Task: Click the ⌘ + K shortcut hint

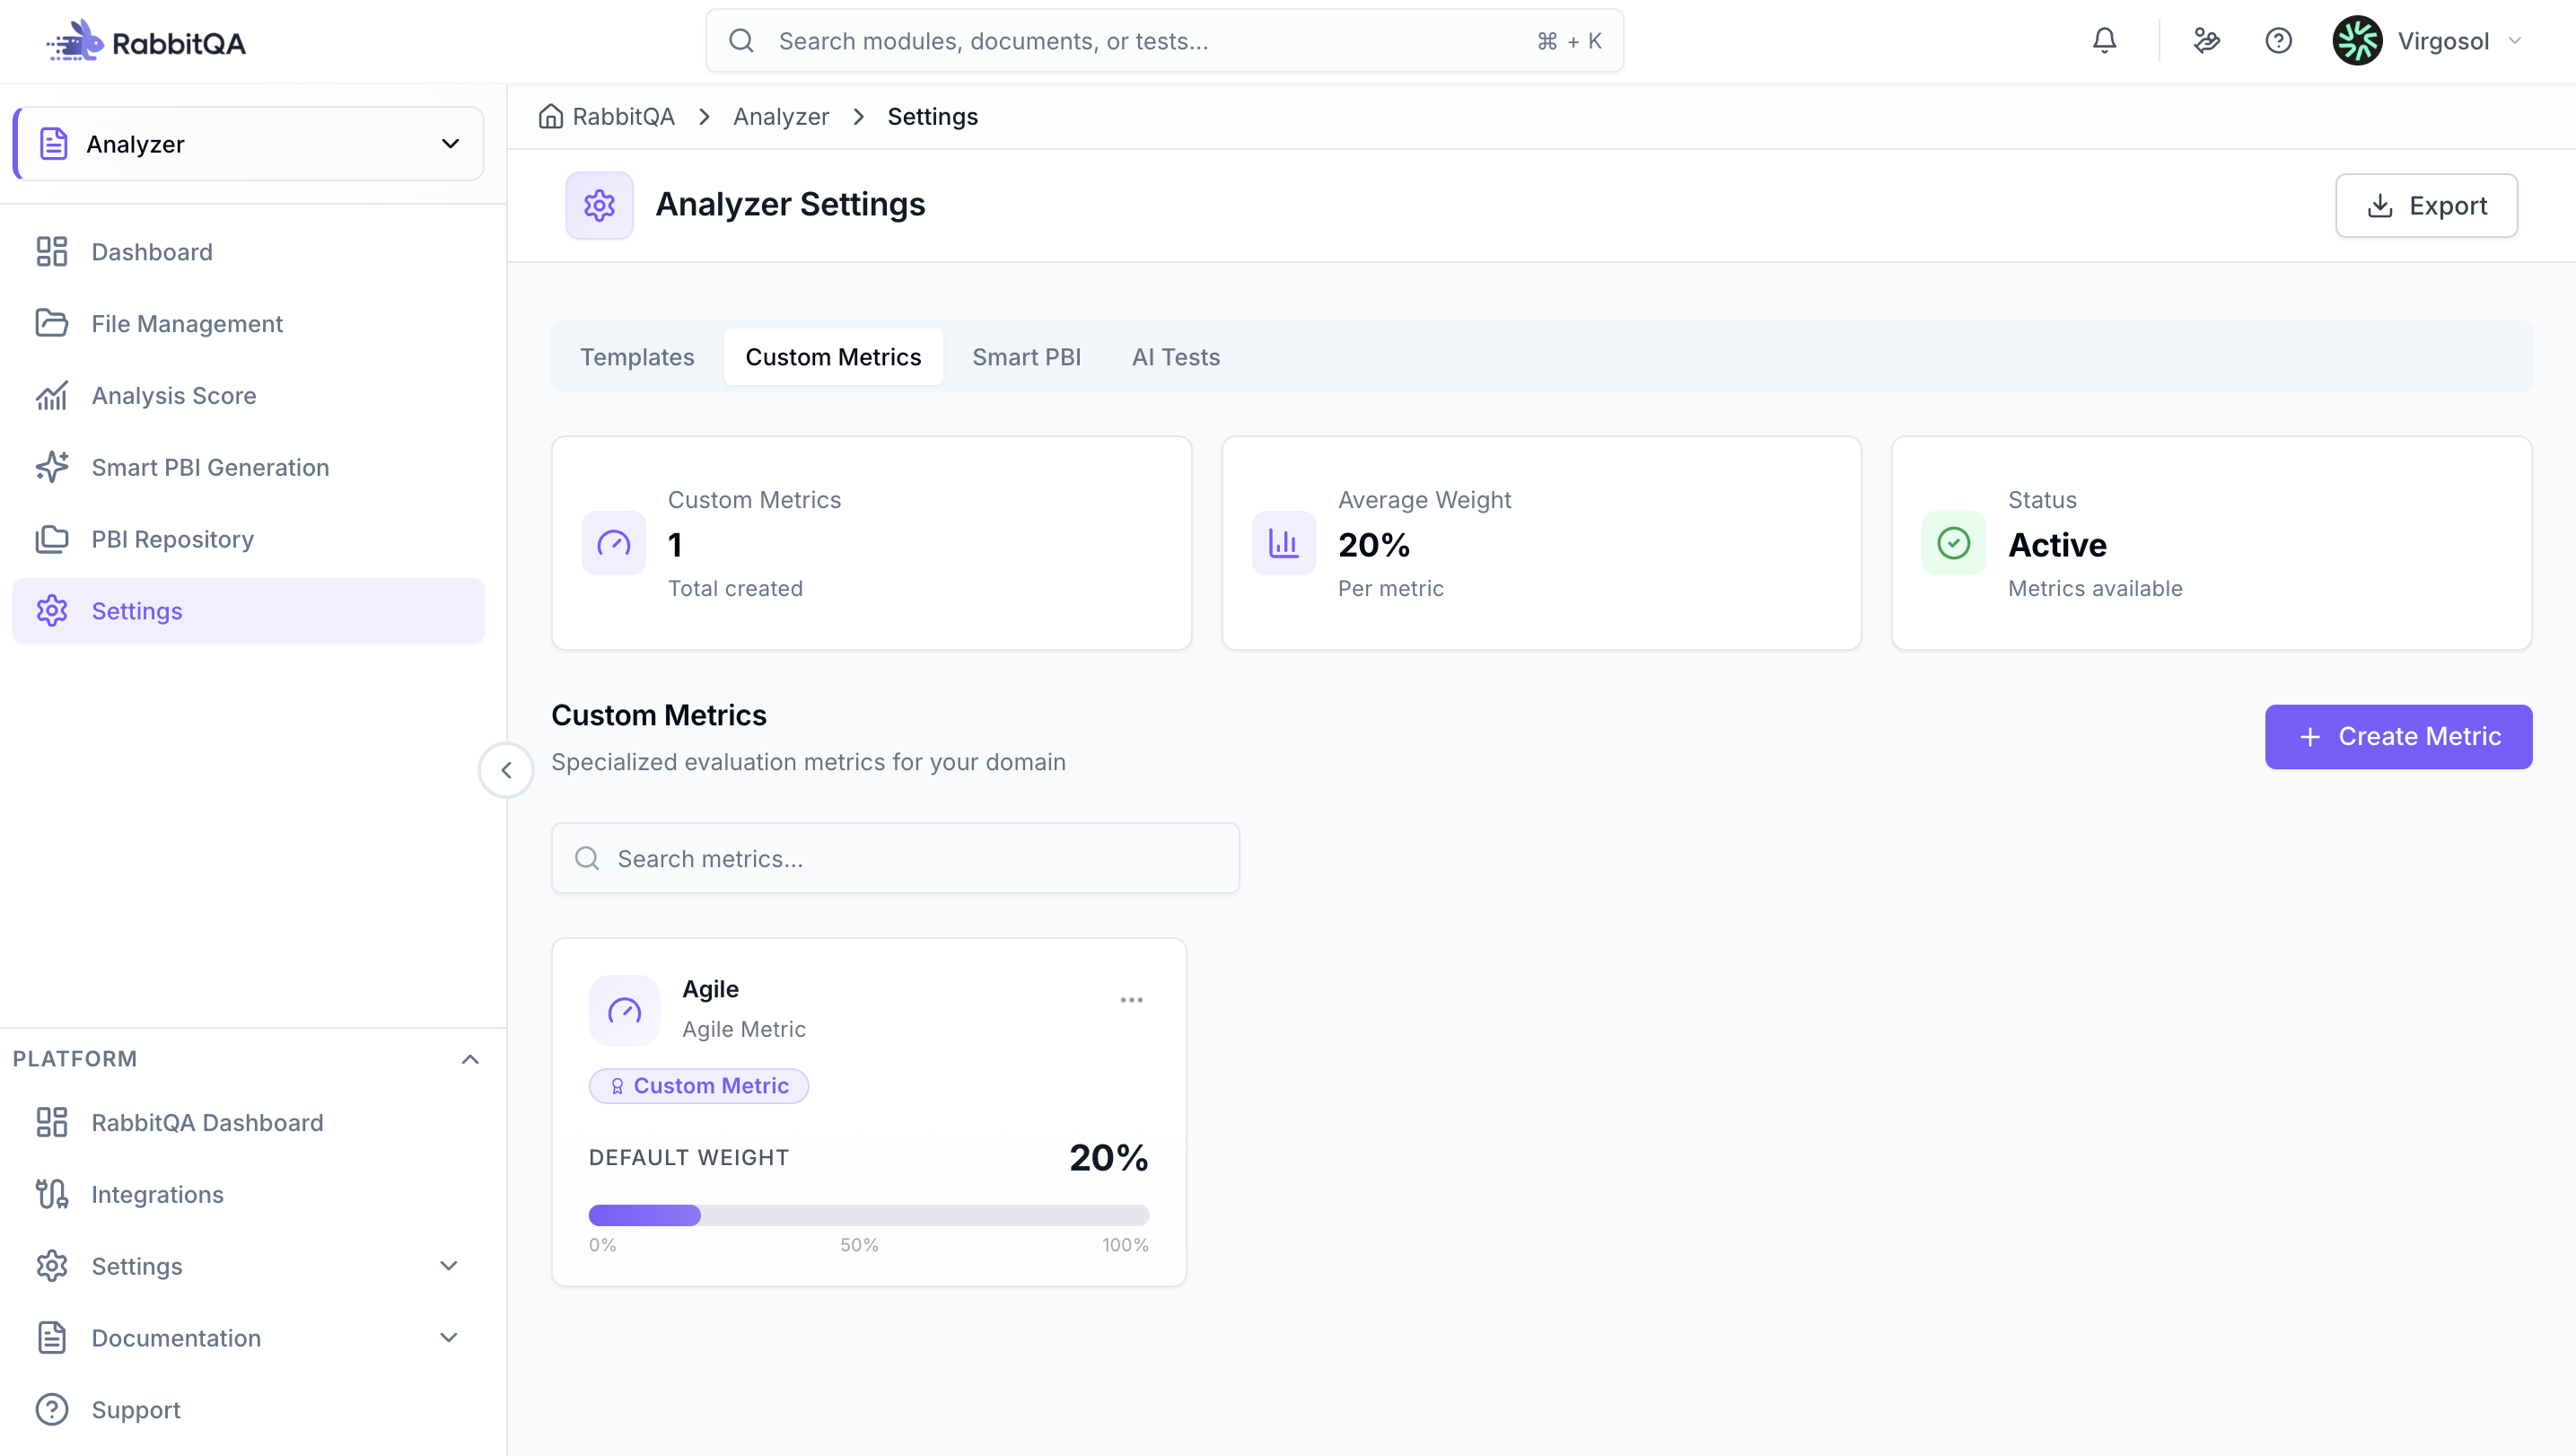Action: [1569, 41]
